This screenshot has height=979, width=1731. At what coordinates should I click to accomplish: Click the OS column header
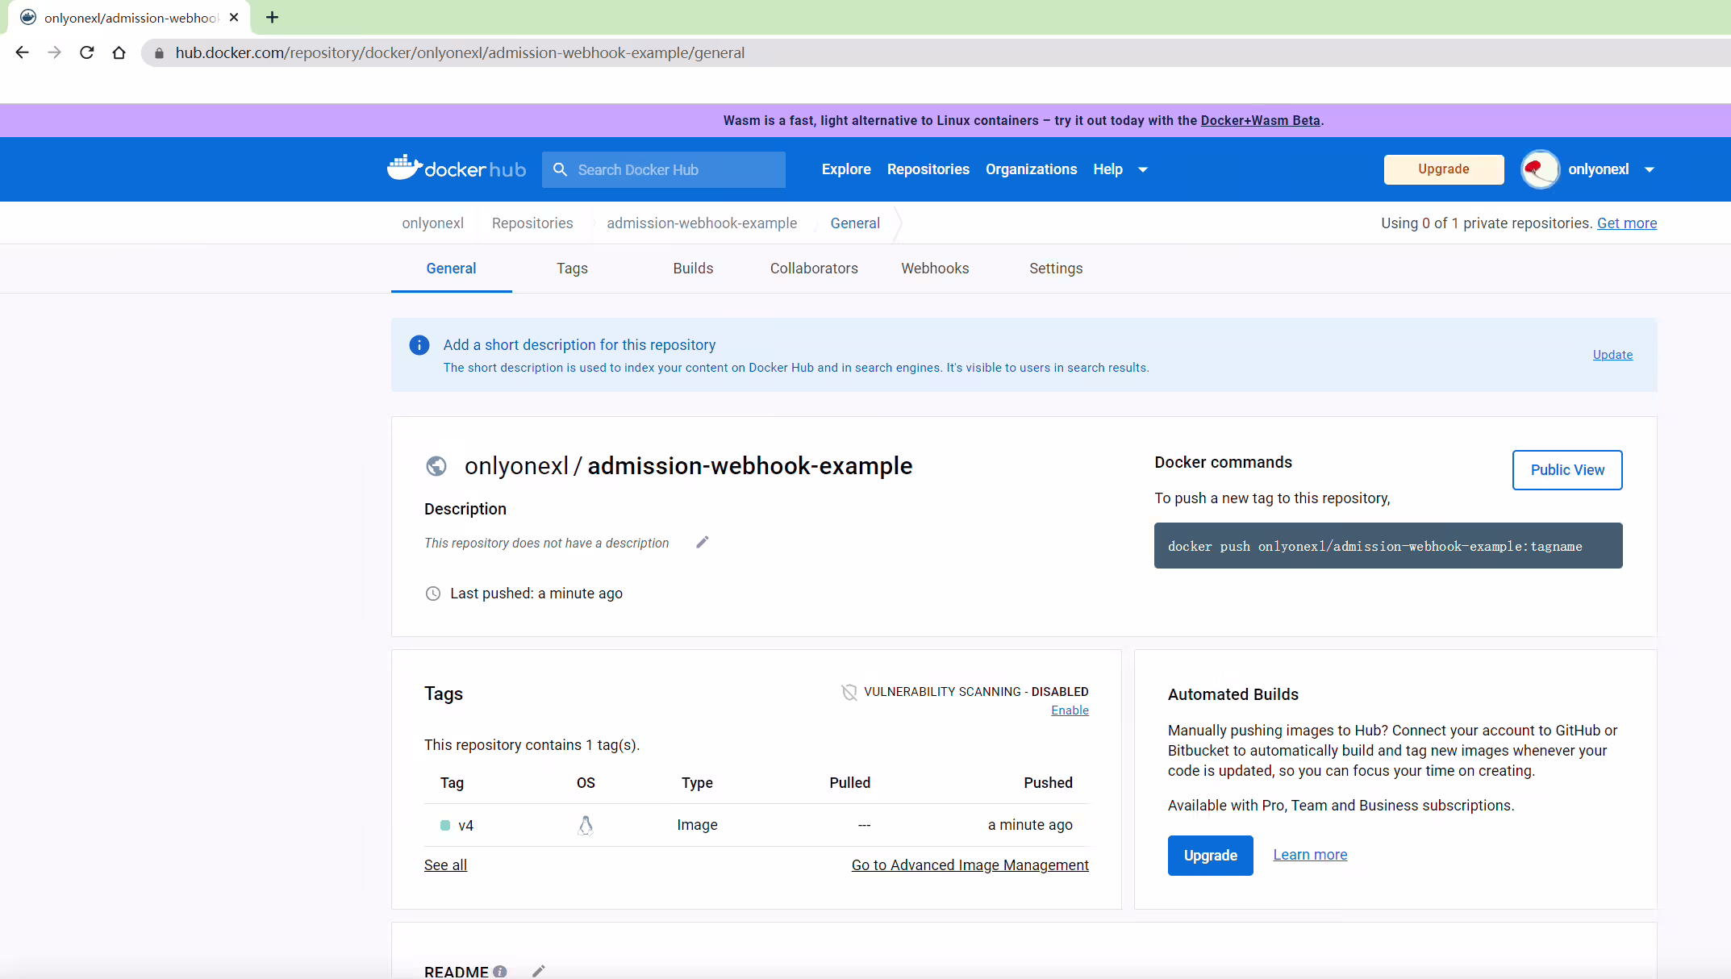(586, 783)
